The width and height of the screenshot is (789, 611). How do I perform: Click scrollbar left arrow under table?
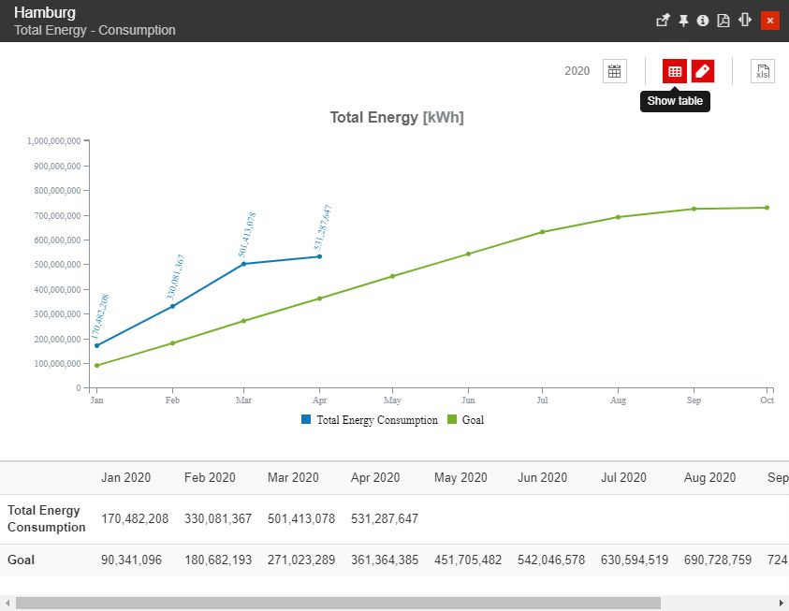[x=7, y=604]
